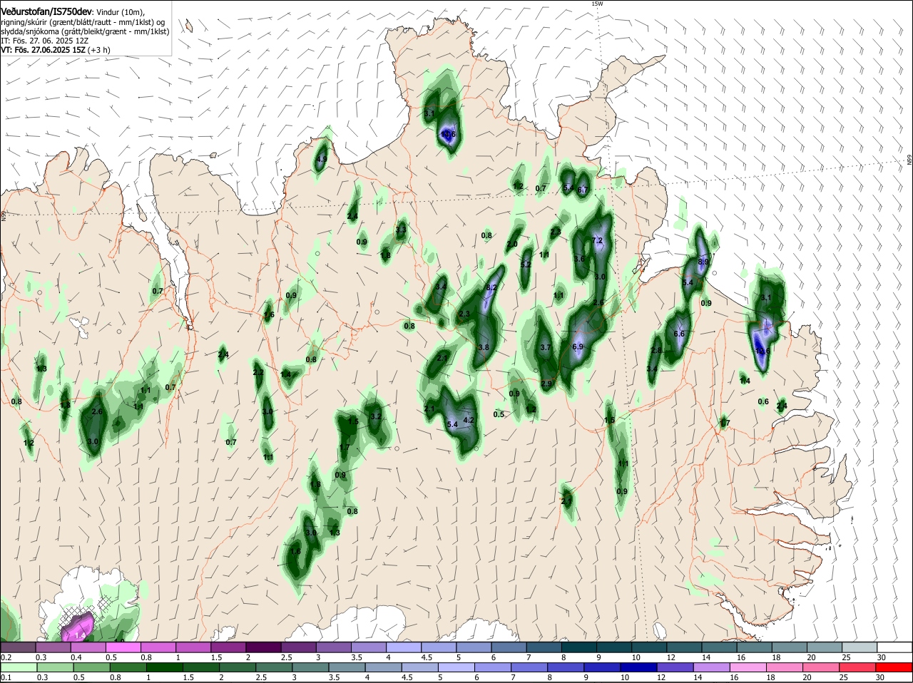Image resolution: width=913 pixels, height=683 pixels.
Task: Click the 'rigning/skúrir' legend description line
Action: coord(82,21)
